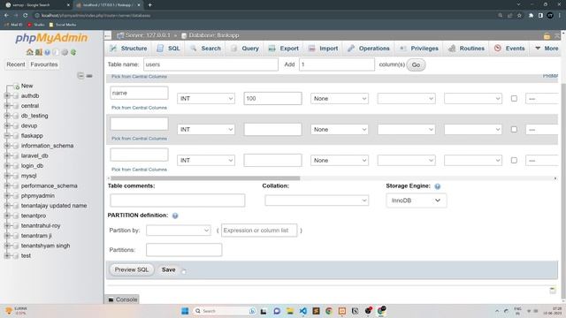
Task: Focus the length field containing 100
Action: (x=272, y=98)
